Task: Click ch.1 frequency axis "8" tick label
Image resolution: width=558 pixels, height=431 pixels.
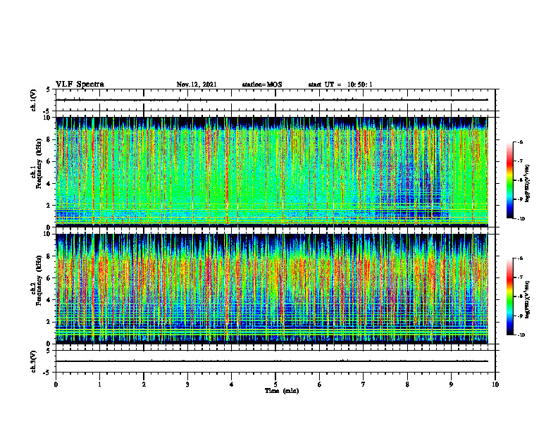Action: point(49,139)
